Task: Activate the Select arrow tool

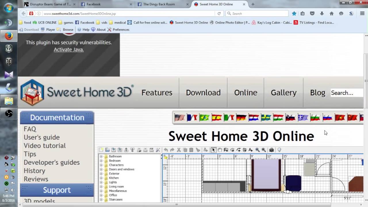Action: (213, 150)
